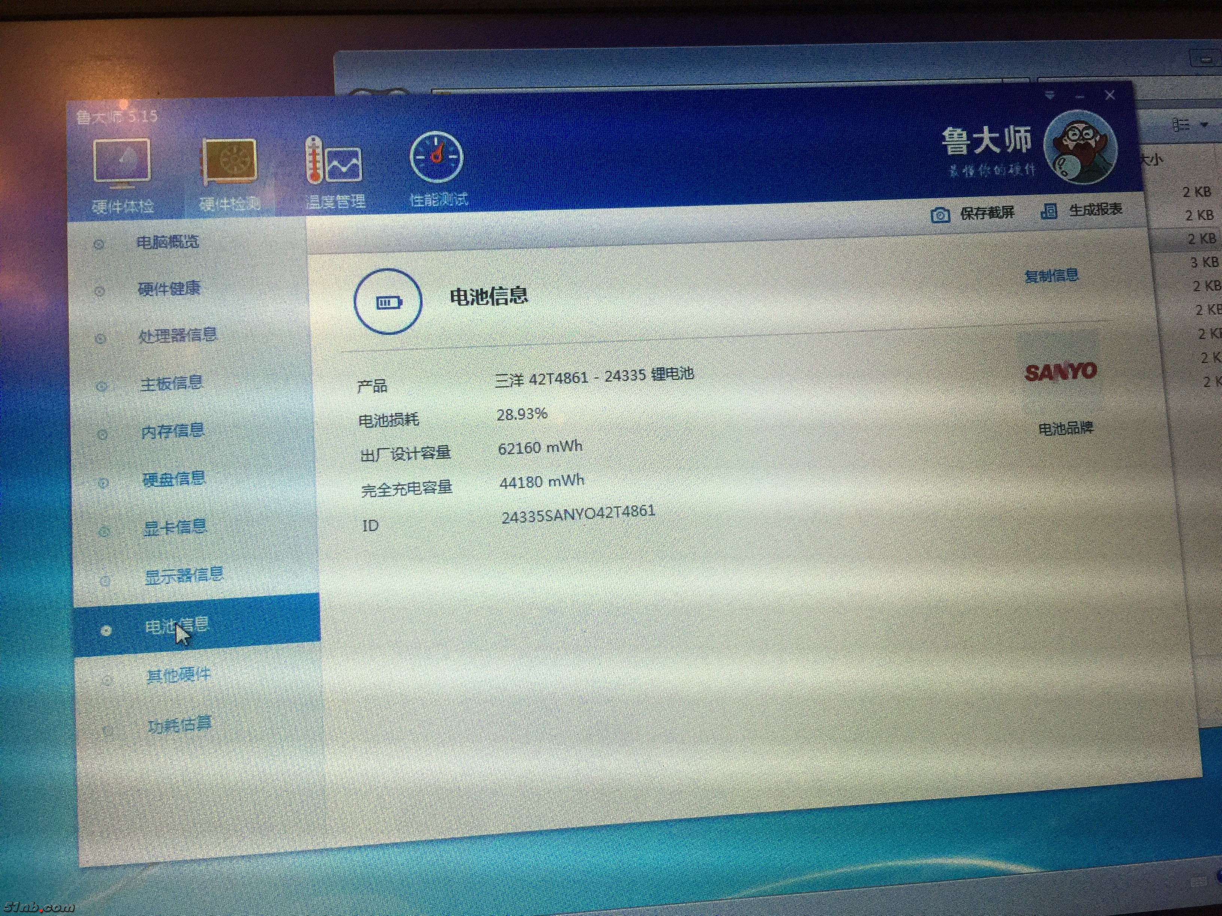Click the 复制信息 link
The height and width of the screenshot is (916, 1222).
1051,275
